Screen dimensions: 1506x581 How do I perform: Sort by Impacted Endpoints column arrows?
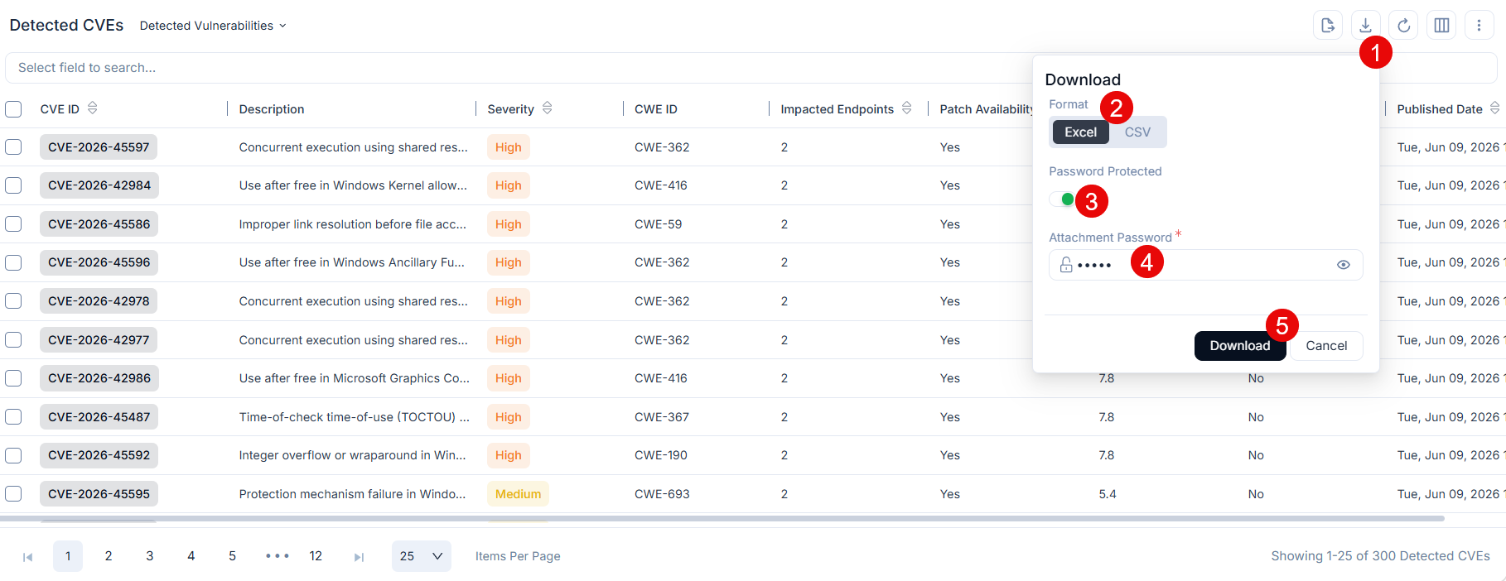click(x=906, y=108)
